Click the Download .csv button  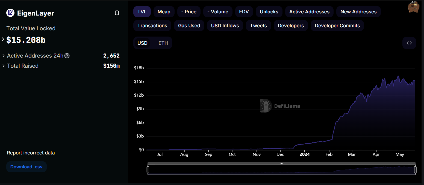[x=26, y=167]
